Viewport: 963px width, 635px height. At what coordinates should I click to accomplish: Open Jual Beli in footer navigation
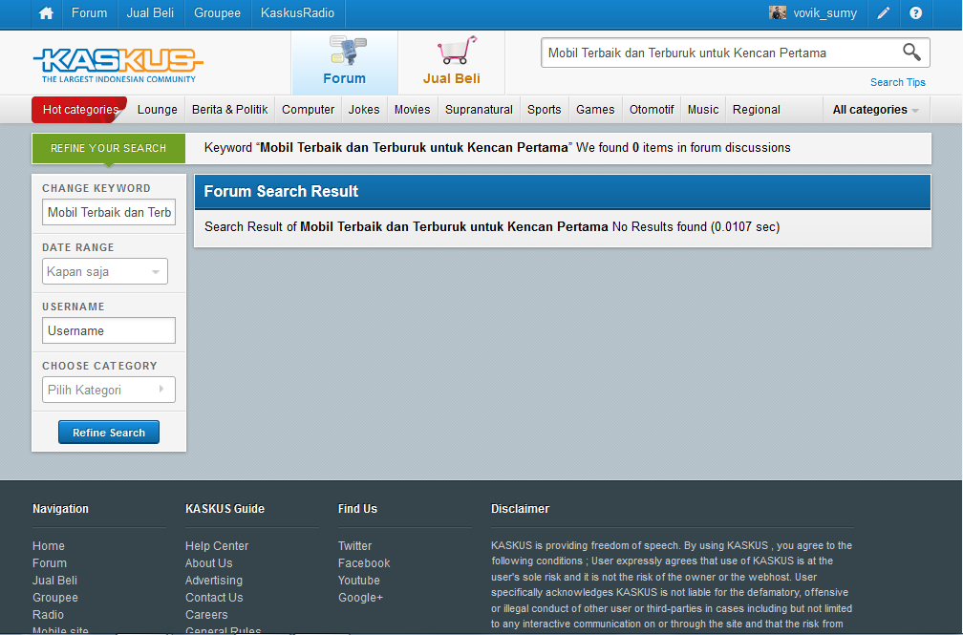54,581
